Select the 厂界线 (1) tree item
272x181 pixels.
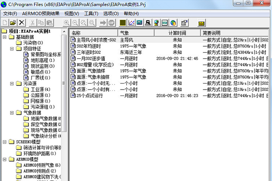point(37,78)
